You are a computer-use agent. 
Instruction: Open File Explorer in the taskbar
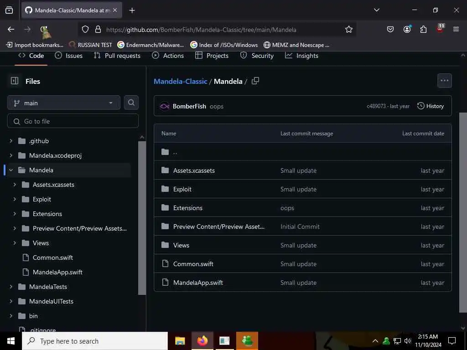[x=180, y=341]
